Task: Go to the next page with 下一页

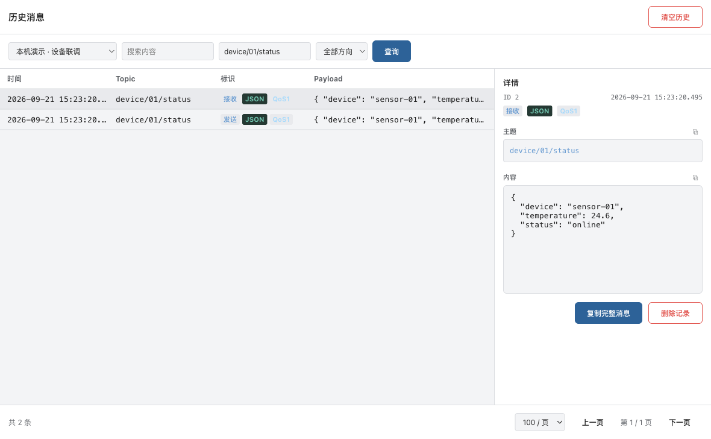Action: coord(679,423)
